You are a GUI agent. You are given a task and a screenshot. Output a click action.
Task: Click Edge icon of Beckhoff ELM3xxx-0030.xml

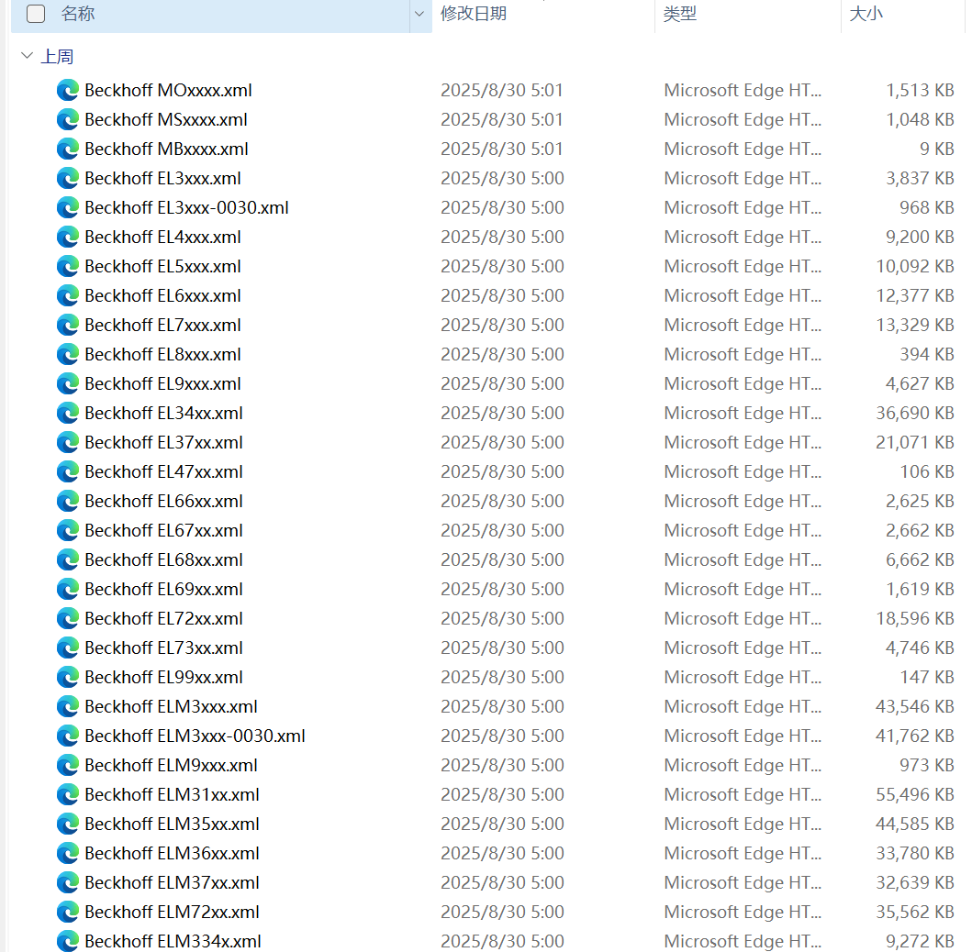click(x=68, y=736)
